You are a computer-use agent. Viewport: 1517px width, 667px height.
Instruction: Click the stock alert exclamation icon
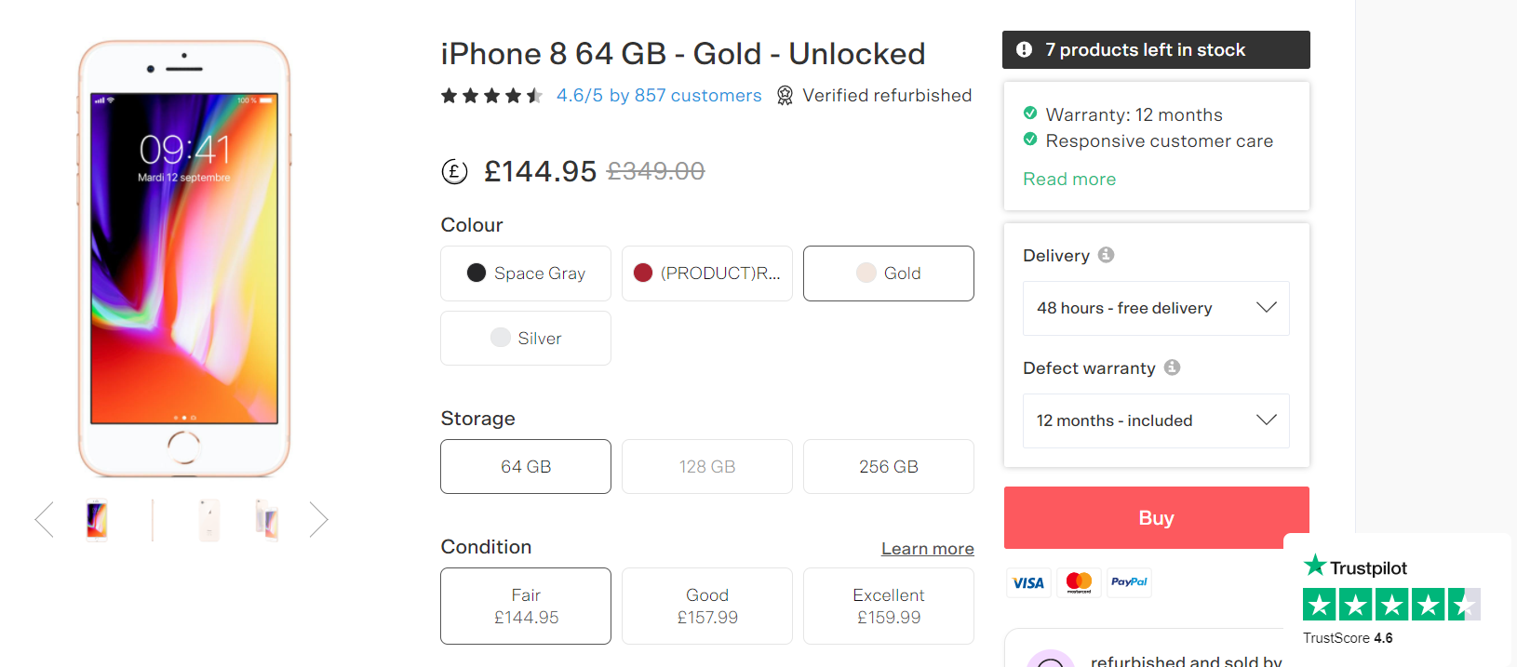(1024, 49)
